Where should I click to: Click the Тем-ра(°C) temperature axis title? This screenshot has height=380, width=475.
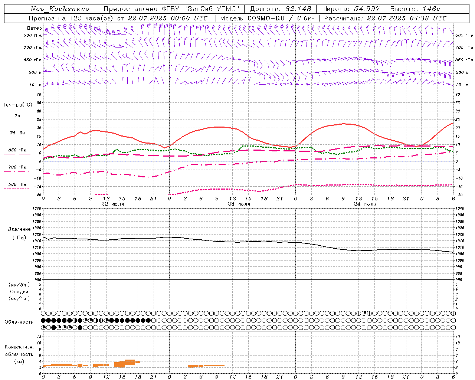pos(17,105)
